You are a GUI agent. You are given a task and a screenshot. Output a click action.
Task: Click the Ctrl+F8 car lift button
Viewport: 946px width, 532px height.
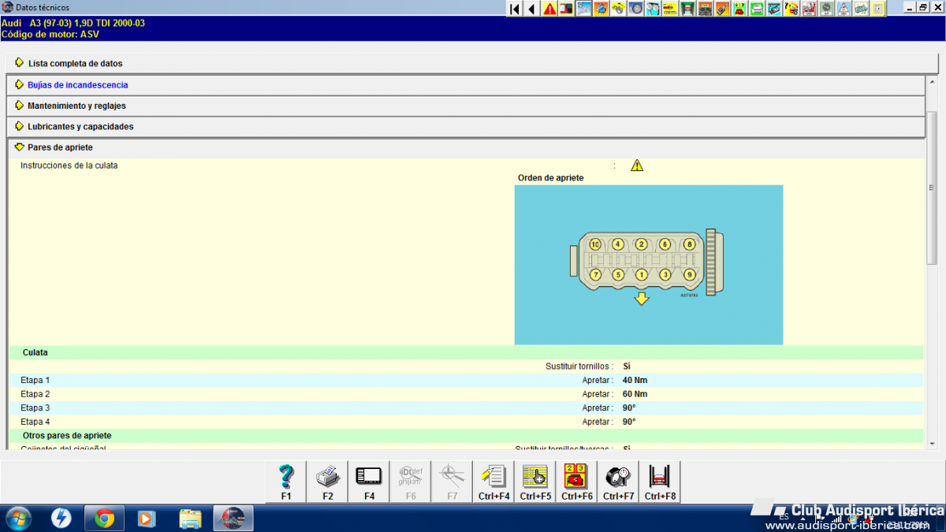point(661,482)
